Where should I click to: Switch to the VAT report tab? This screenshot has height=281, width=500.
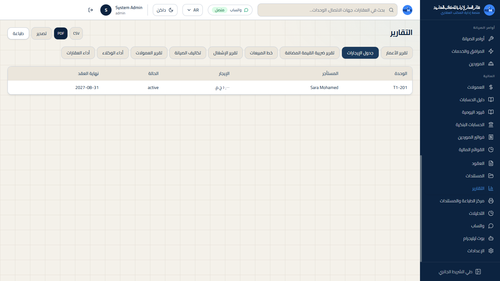[x=310, y=53]
